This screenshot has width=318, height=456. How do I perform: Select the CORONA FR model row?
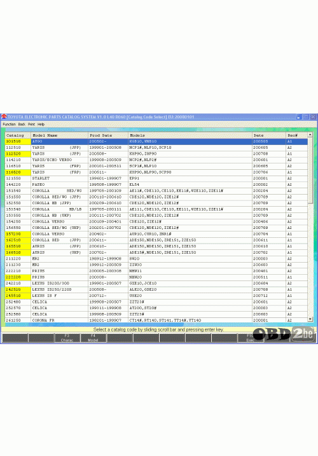pyautogui.click(x=156, y=320)
